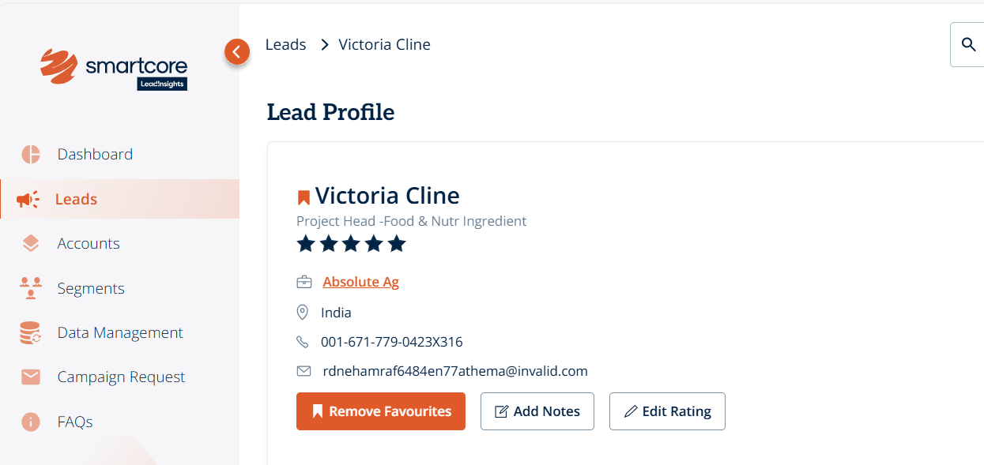Click the Accounts layers icon

pyautogui.click(x=31, y=244)
